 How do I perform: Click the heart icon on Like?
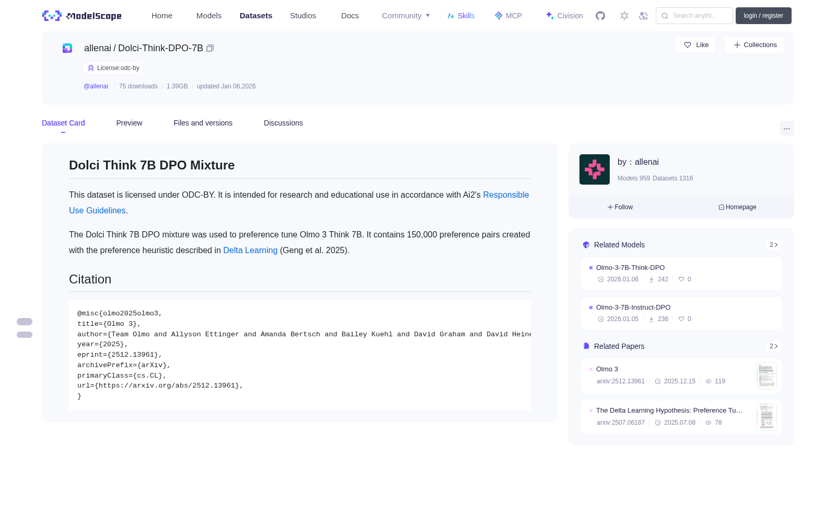(x=688, y=45)
